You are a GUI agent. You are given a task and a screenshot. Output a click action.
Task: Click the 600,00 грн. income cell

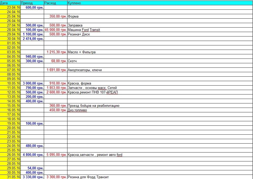[32, 7]
